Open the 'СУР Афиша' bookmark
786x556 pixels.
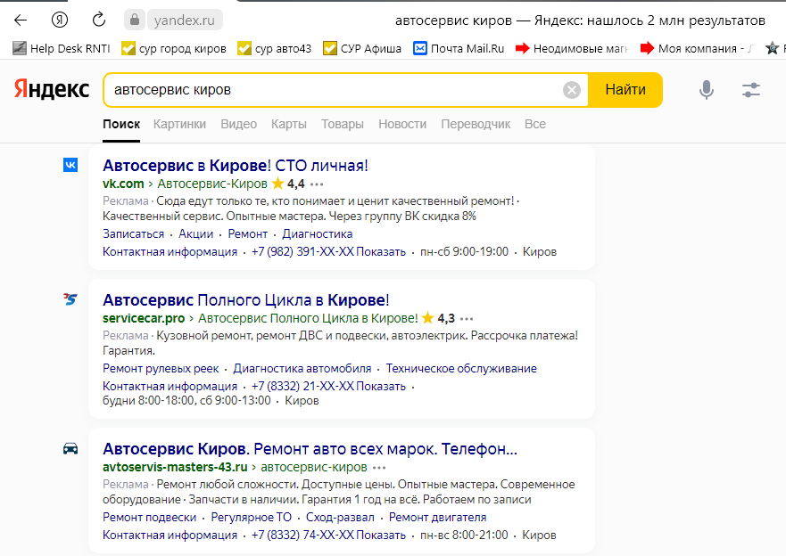[x=362, y=48]
